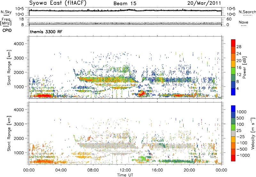The height and width of the screenshot is (177, 256).
Task: Click the red echo patch in power panel near 14:00
Action: point(141,94)
